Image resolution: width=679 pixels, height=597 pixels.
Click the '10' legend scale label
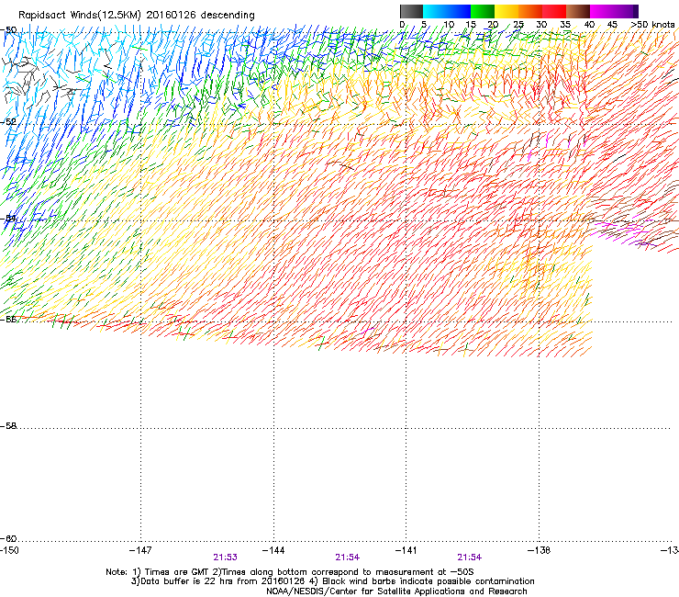pos(449,25)
